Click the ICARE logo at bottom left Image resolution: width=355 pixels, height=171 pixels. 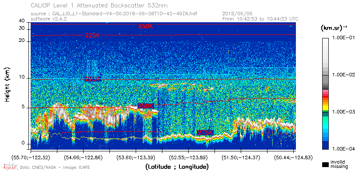point(10,167)
